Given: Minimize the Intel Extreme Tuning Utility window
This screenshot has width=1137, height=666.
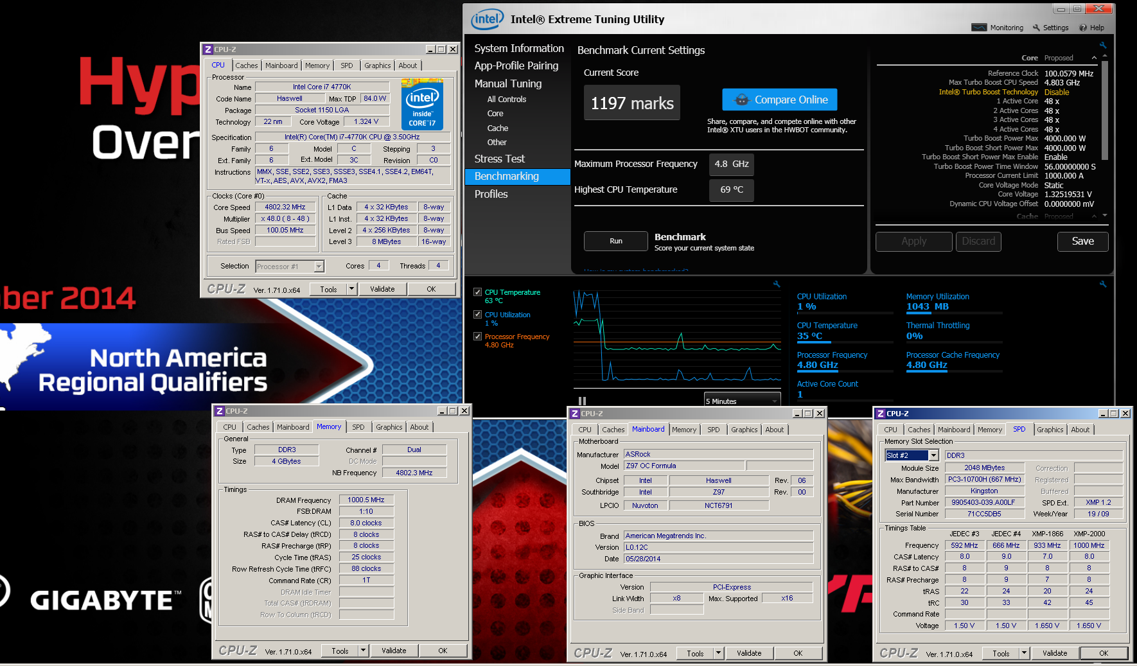Looking at the screenshot, I should [1061, 9].
